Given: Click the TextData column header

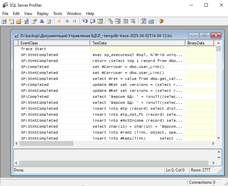Looking at the screenshot, I should pos(138,43).
